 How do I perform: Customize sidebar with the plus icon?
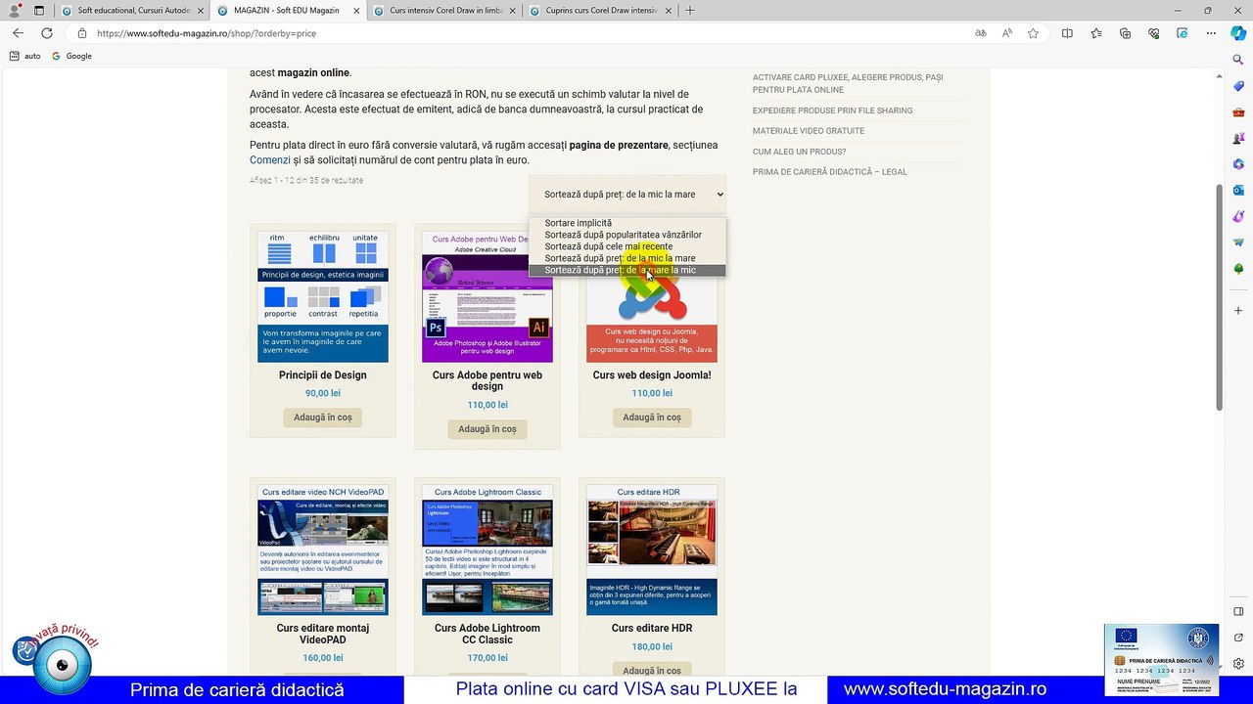coord(1238,311)
